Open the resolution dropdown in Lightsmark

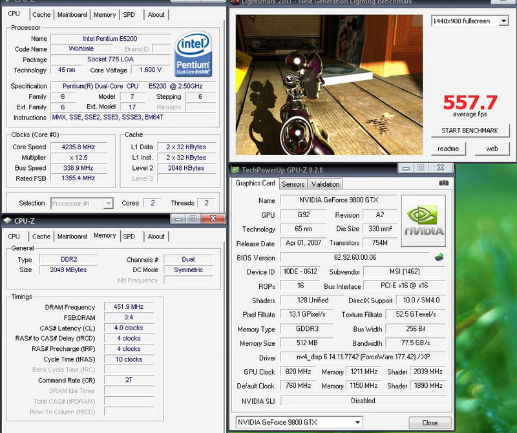click(x=503, y=21)
